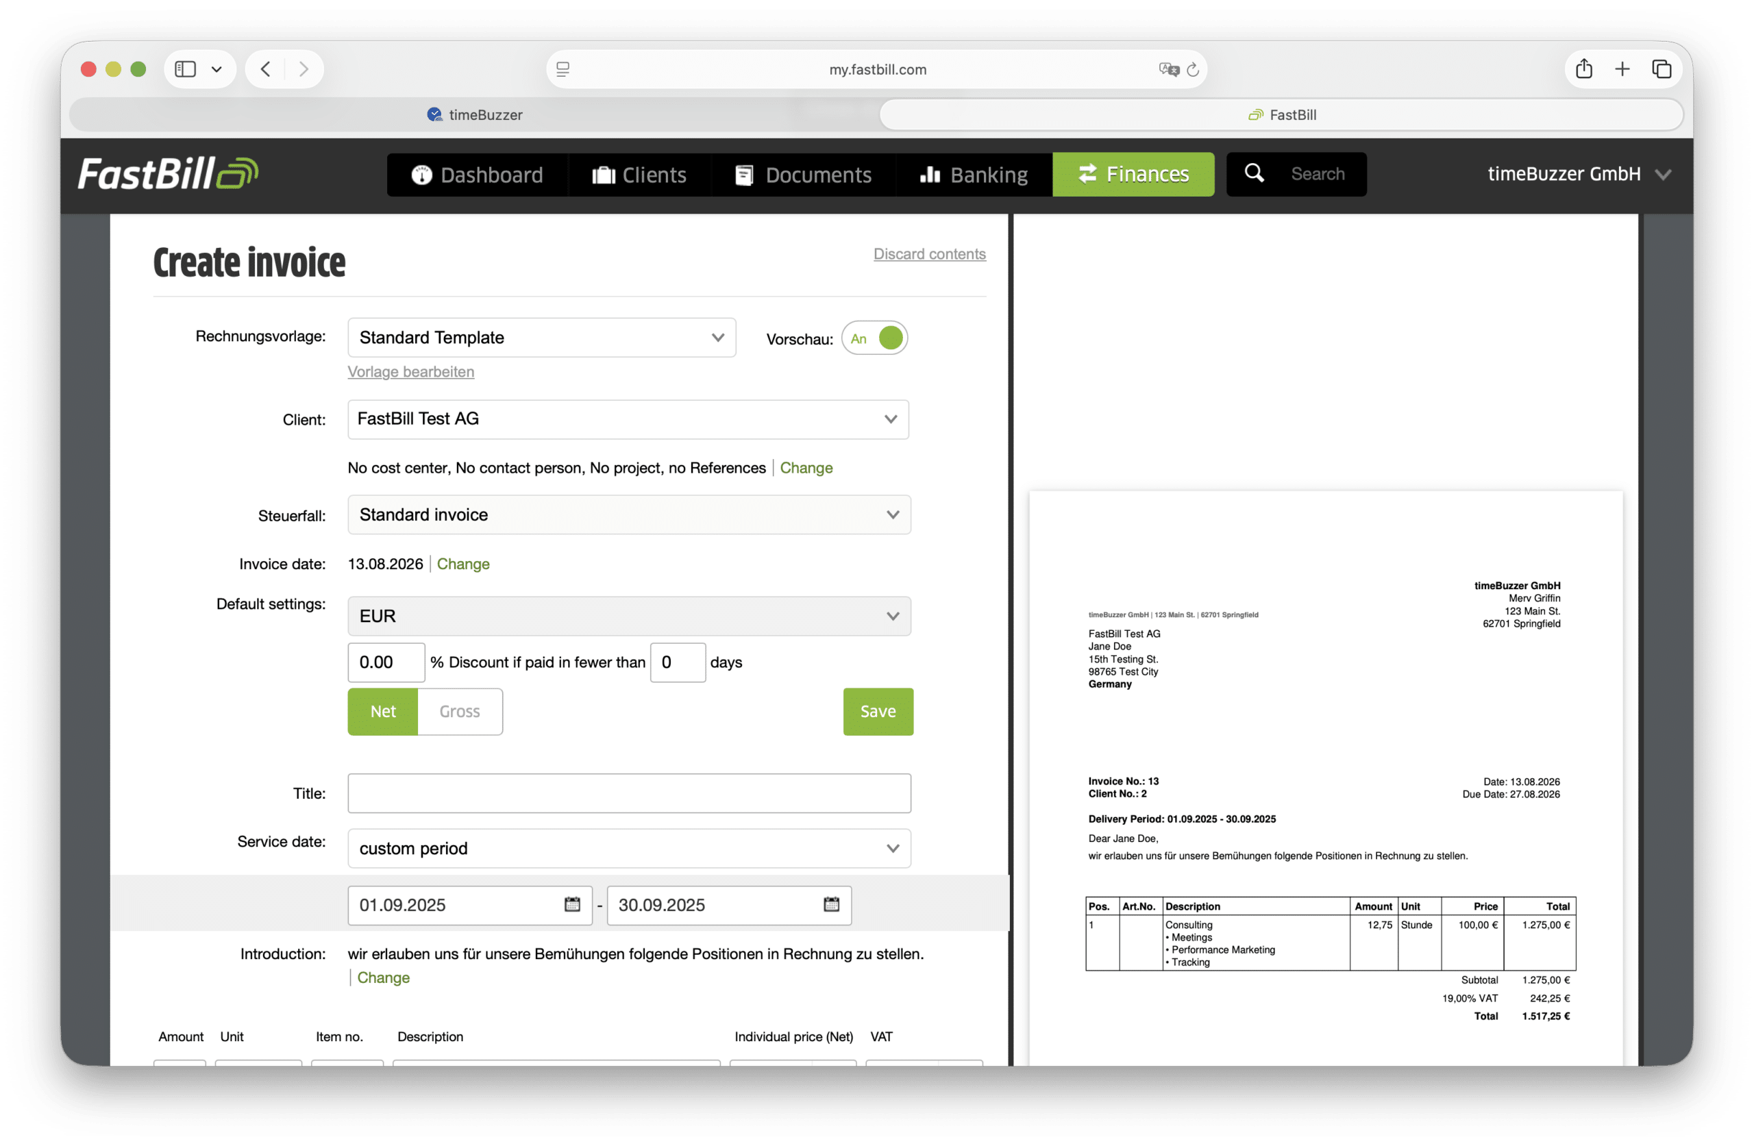Switch to the FastBill browser tab
The height and width of the screenshot is (1146, 1754).
tap(1283, 115)
